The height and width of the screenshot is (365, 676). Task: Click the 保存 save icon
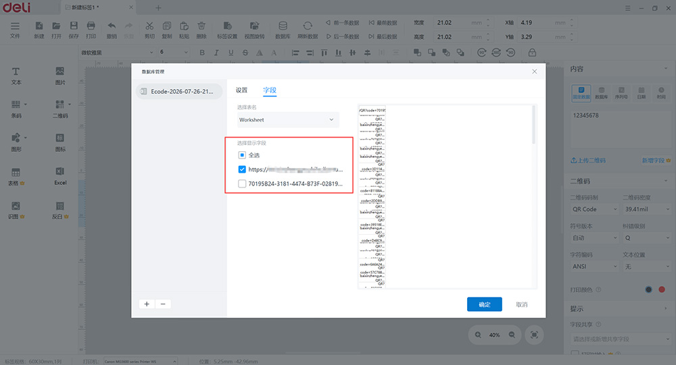74,30
